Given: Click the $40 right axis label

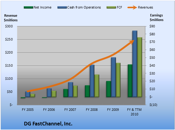Looking at the screenshot, I should click(152, 65).
